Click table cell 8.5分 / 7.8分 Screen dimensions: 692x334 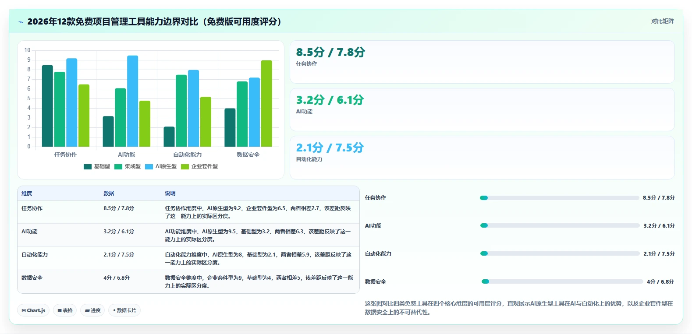[x=119, y=208]
